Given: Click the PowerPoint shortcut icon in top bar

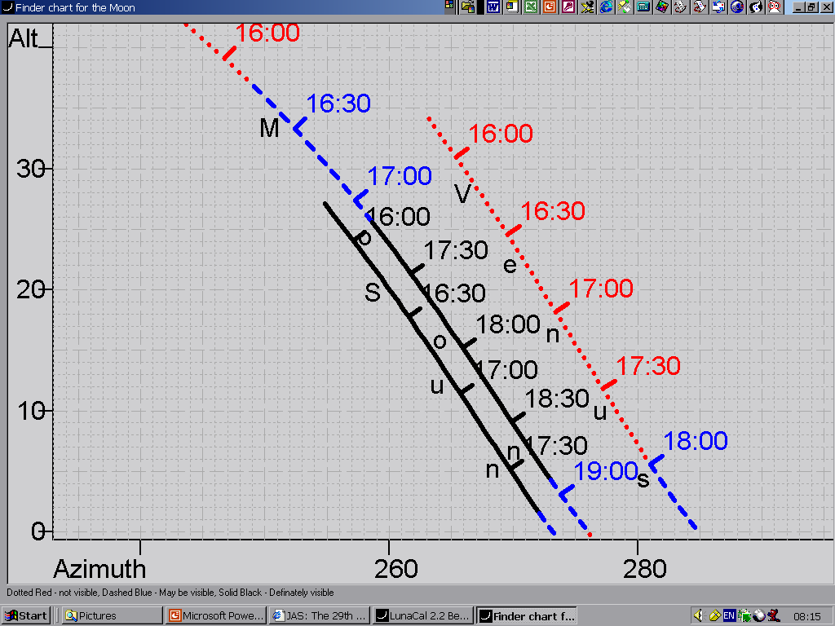Looking at the screenshot, I should click(550, 7).
